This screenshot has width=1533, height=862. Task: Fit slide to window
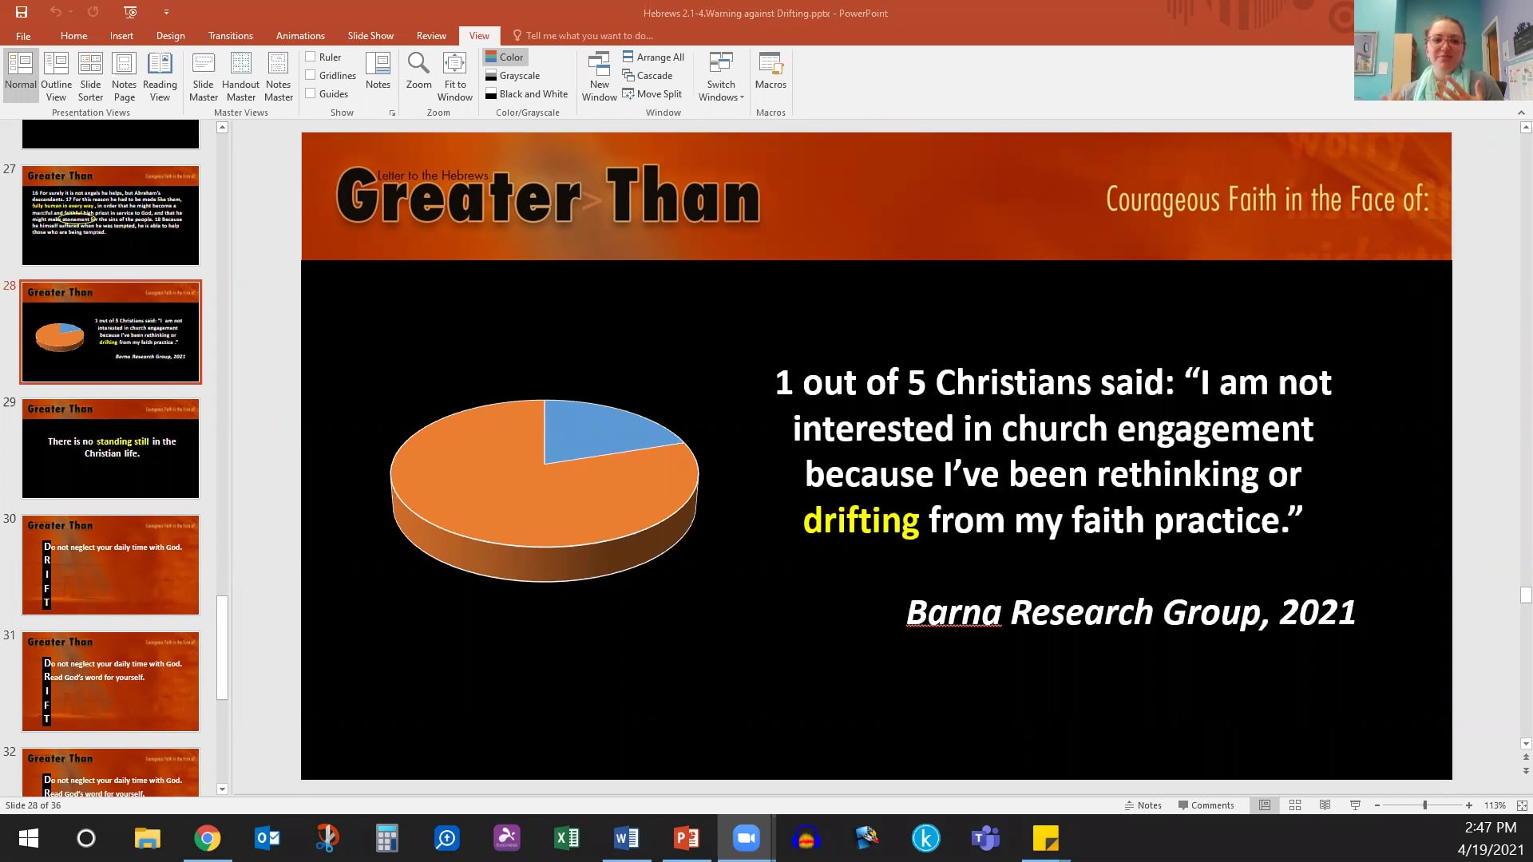(x=454, y=77)
